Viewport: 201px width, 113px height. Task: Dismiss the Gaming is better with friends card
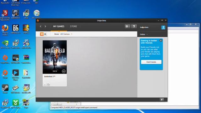pos(161,40)
